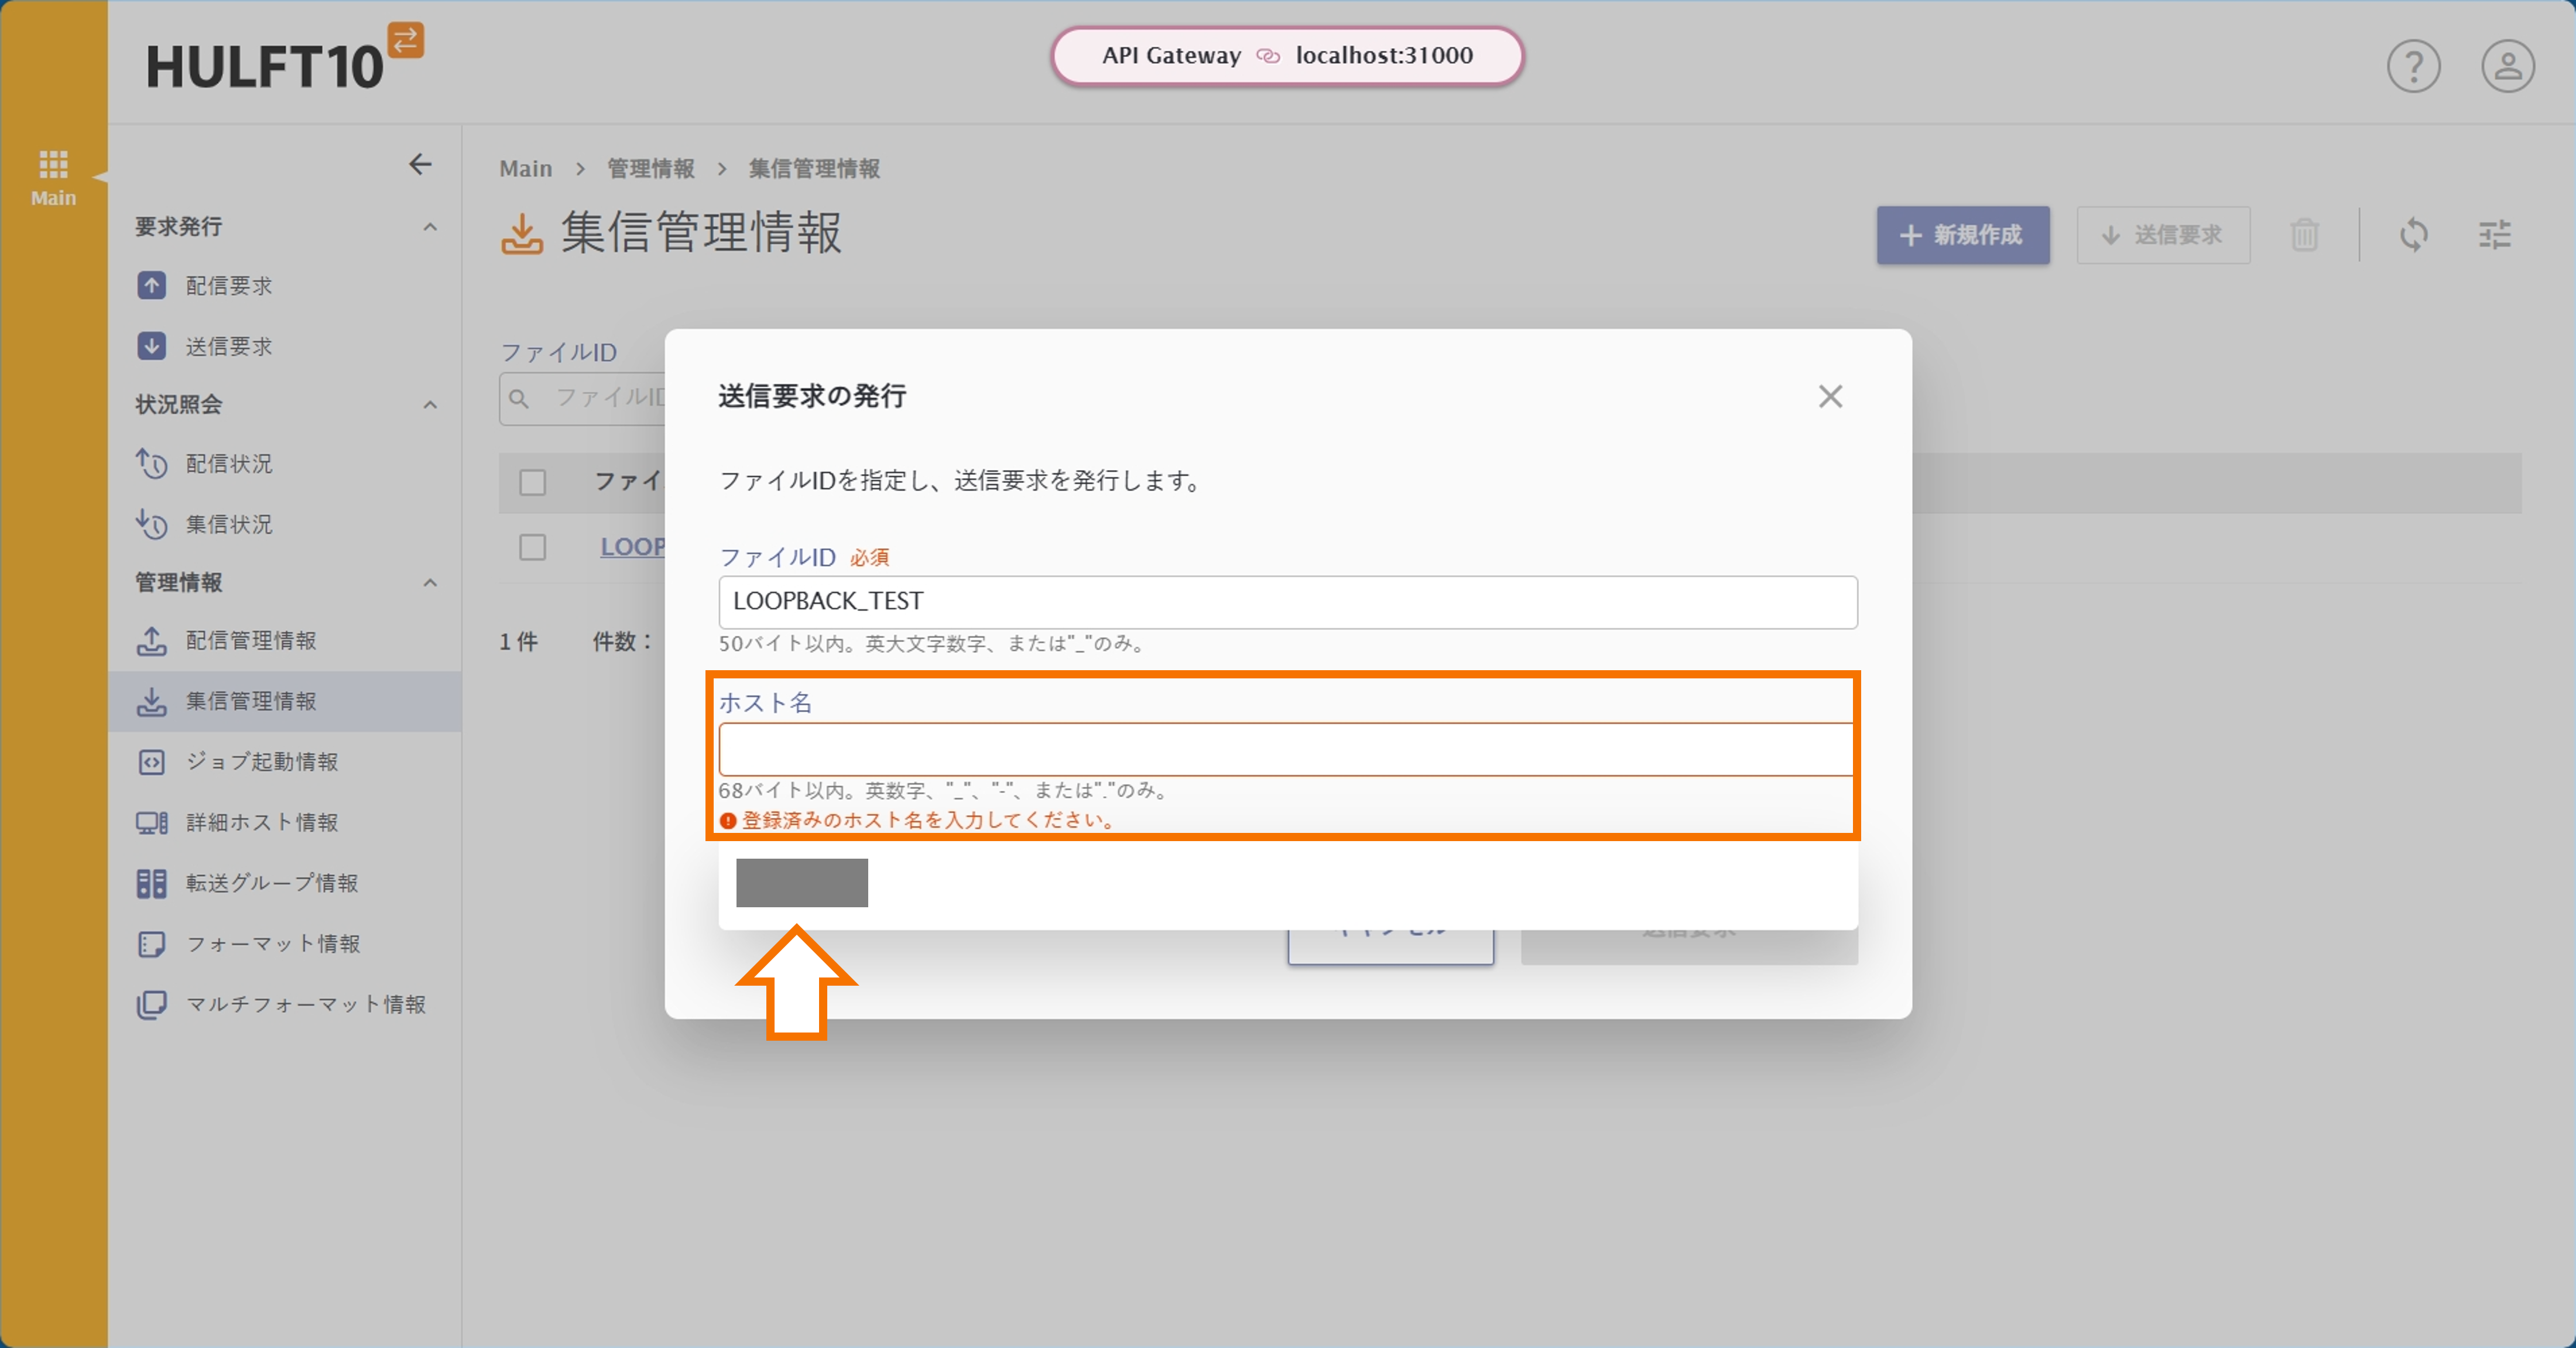The height and width of the screenshot is (1348, 2576).
Task: Open ジョブ起動情報 in the sidebar
Action: point(262,762)
